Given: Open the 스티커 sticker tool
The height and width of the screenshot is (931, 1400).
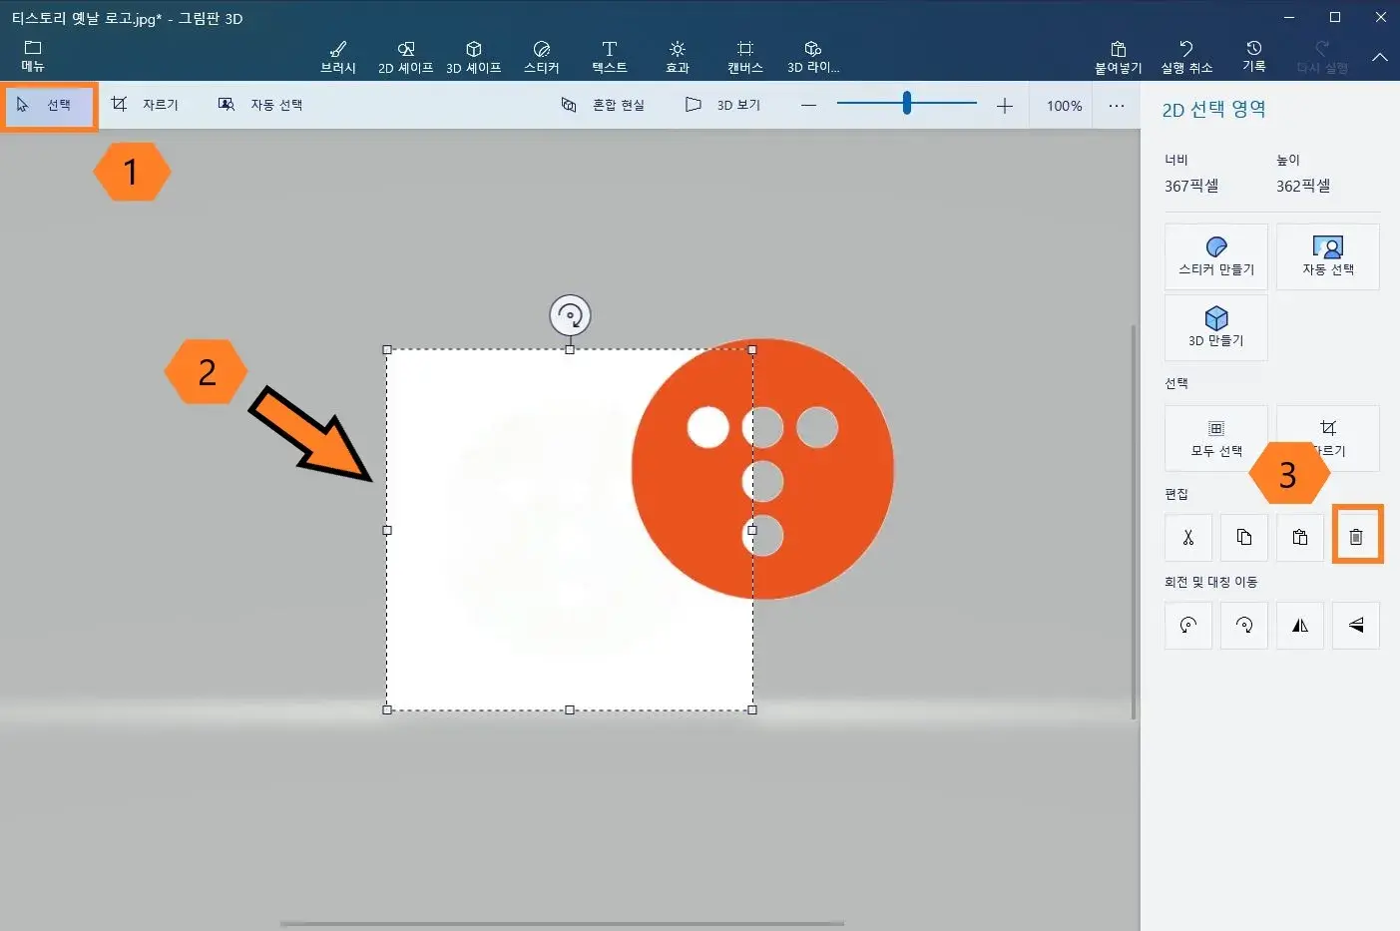Looking at the screenshot, I should point(542,57).
